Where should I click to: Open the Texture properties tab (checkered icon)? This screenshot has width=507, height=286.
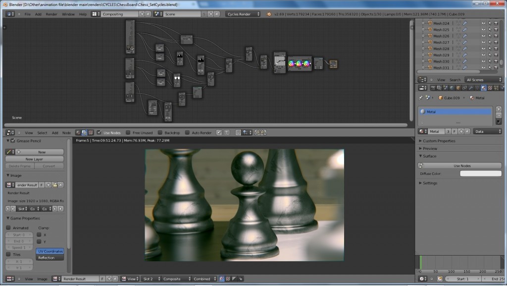pyautogui.click(x=490, y=88)
